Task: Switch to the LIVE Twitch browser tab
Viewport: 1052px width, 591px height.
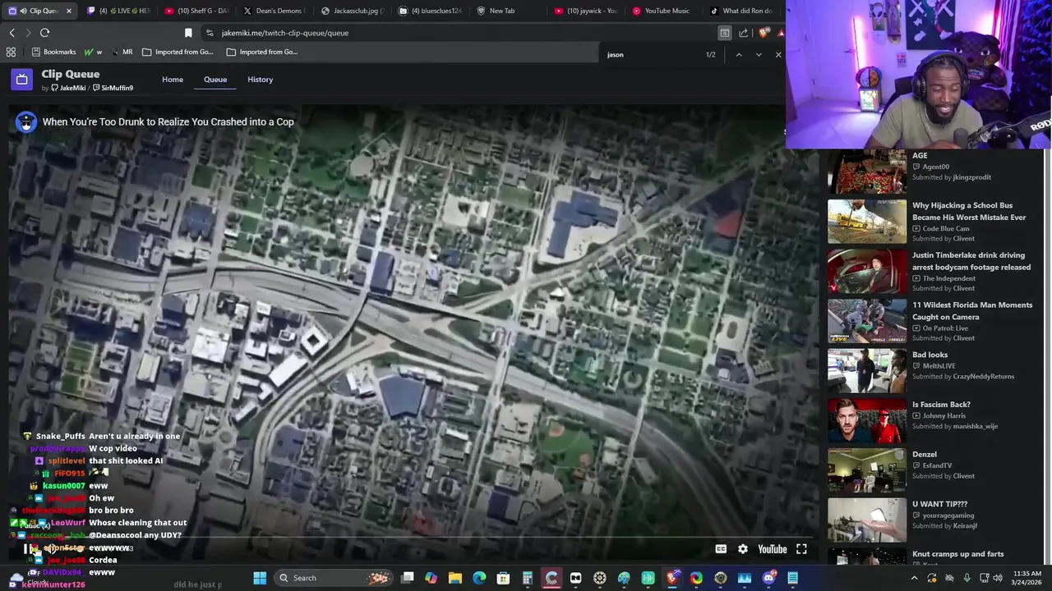Action: pyautogui.click(x=118, y=11)
